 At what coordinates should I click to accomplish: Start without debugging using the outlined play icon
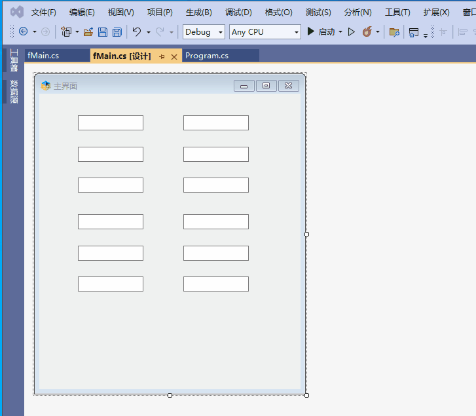[351, 31]
